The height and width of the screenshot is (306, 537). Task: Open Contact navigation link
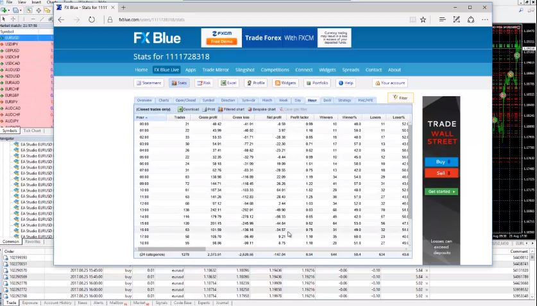[x=373, y=70]
